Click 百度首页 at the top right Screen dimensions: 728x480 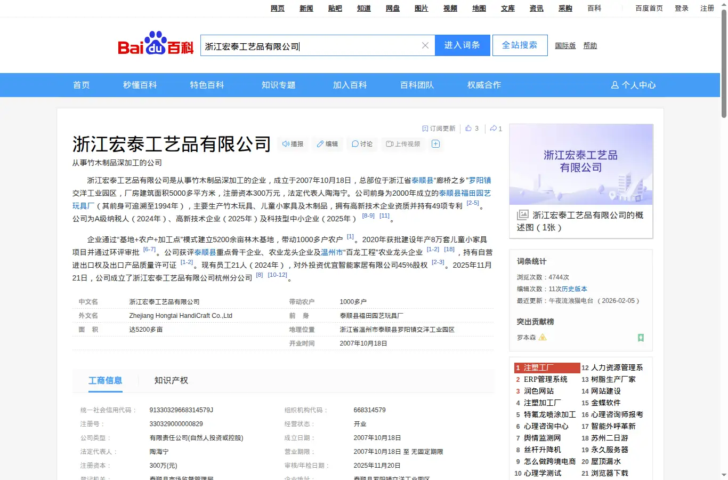(x=649, y=8)
